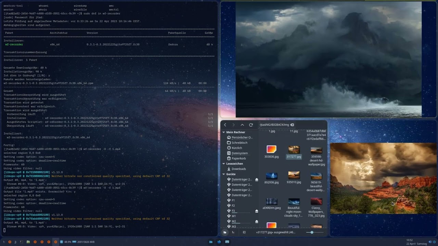The image size is (438, 246).
Task: Switch to workspace 1 in the taskbar
Action: tap(4, 242)
